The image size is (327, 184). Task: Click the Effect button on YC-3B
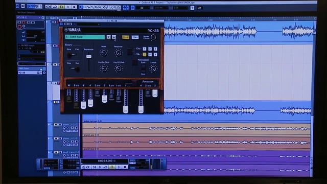135,37
